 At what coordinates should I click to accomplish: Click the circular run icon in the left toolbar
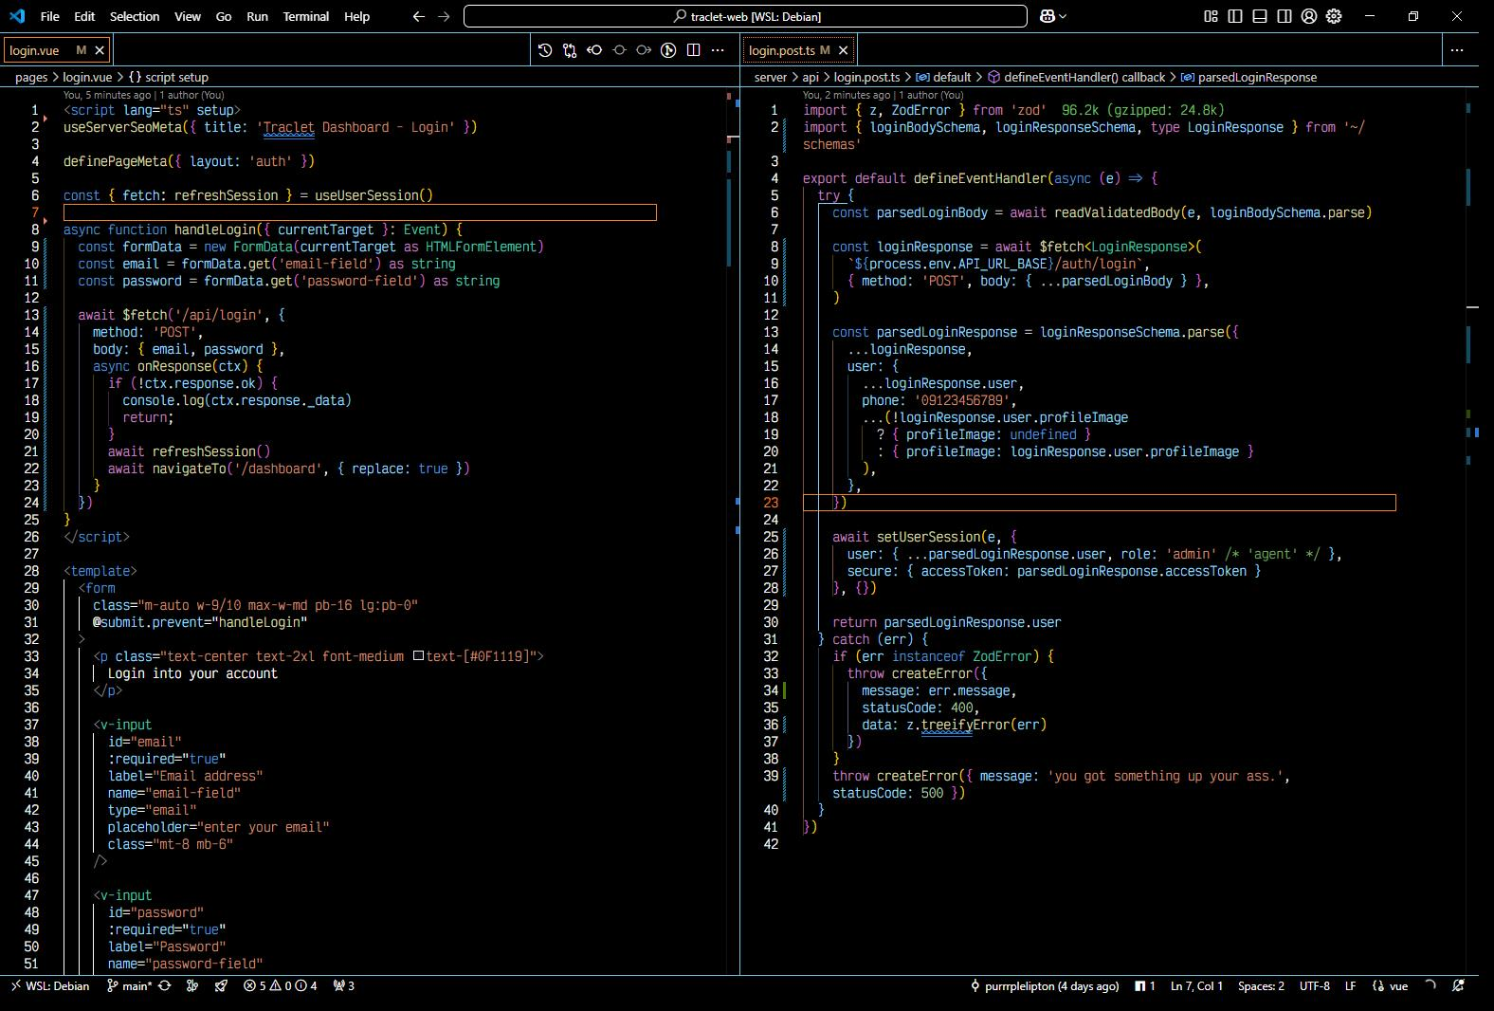pyautogui.click(x=668, y=50)
